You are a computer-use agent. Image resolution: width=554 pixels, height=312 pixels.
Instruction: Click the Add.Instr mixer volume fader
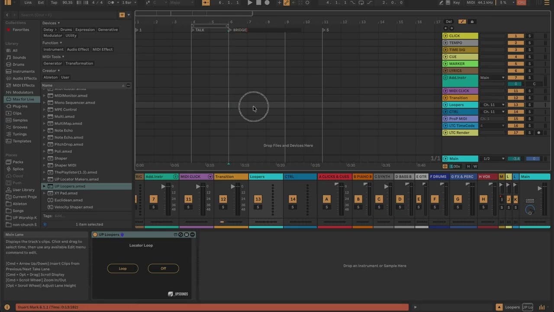pyautogui.click(x=163, y=187)
